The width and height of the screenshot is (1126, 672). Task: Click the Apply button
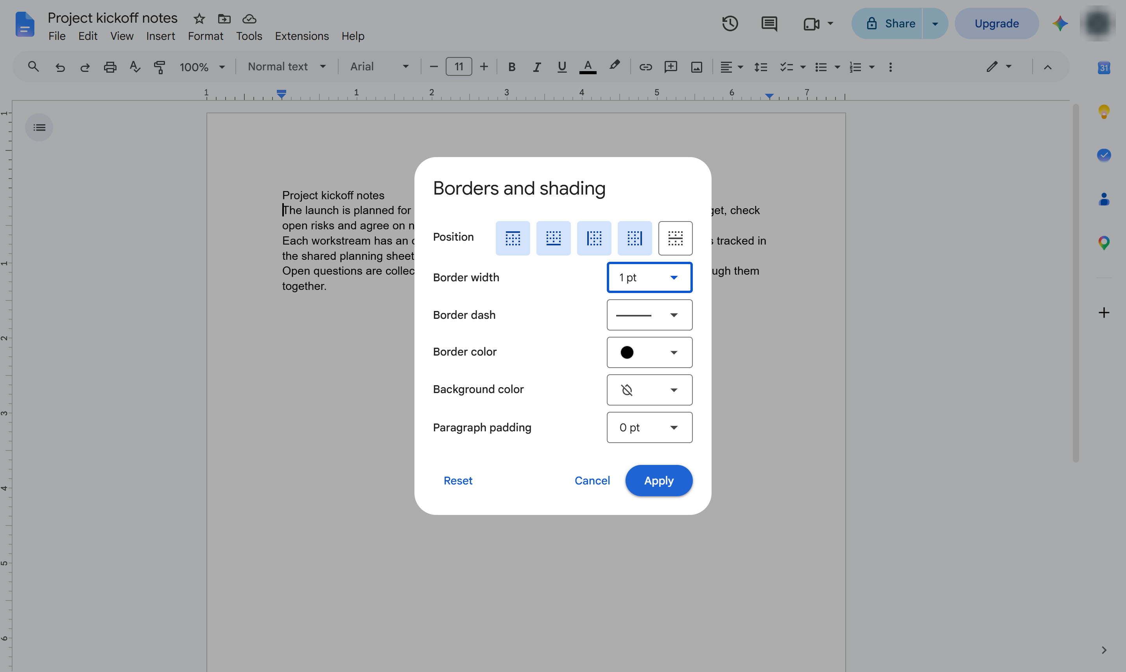659,481
